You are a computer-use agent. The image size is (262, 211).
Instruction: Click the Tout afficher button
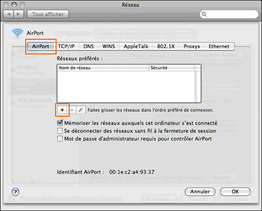48,14
